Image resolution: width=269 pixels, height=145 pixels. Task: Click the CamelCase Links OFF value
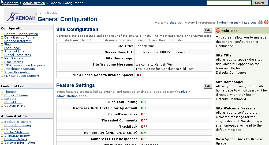coord(144,114)
